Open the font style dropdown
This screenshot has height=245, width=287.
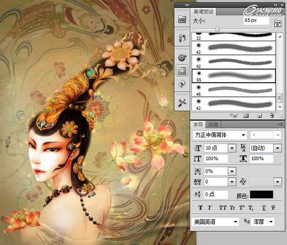pyautogui.click(x=278, y=135)
